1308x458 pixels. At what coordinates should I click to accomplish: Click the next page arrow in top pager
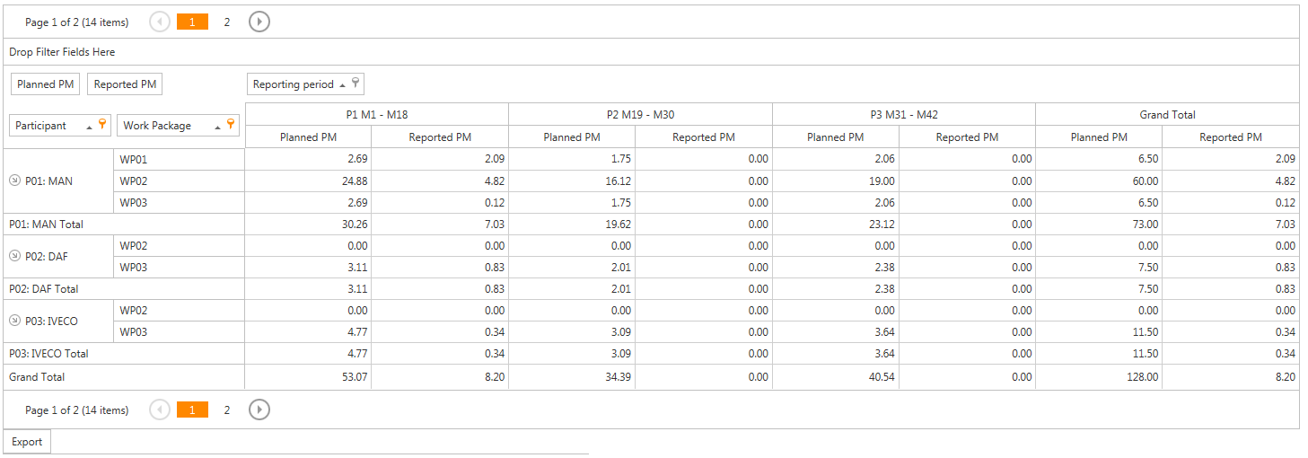(x=259, y=22)
